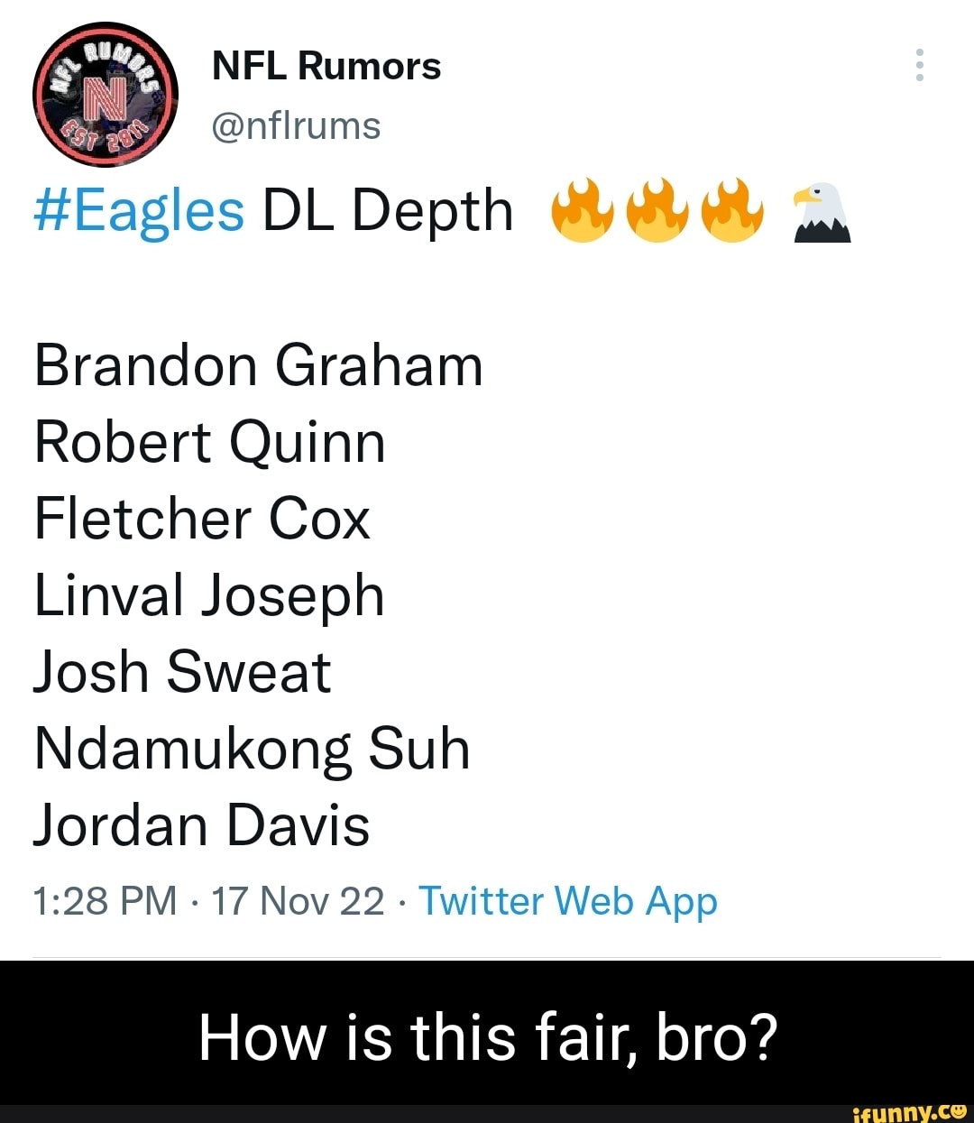Click the first fire emoji
The height and width of the screenshot is (1123, 974).
583,210
